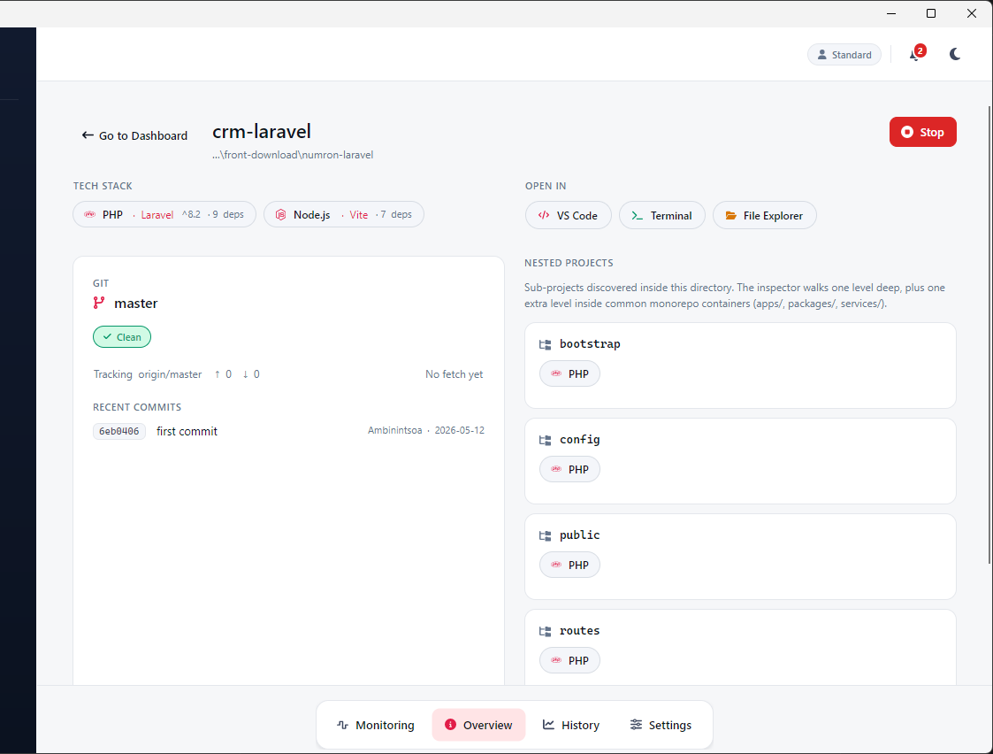Open the bootstrap nested project card

click(x=740, y=365)
